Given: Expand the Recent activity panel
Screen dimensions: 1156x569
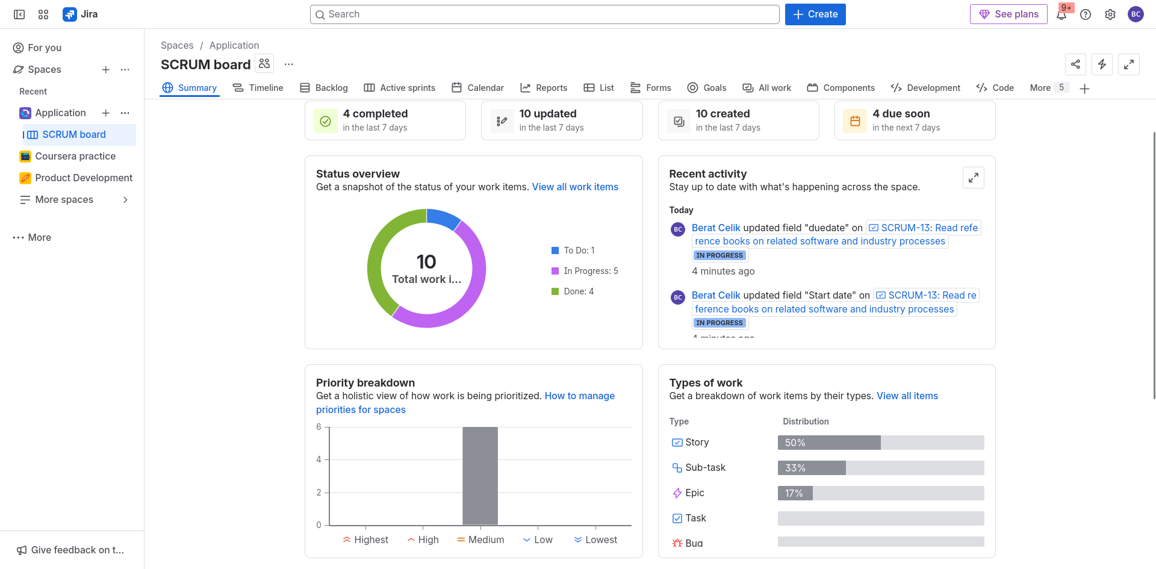Looking at the screenshot, I should click(974, 178).
